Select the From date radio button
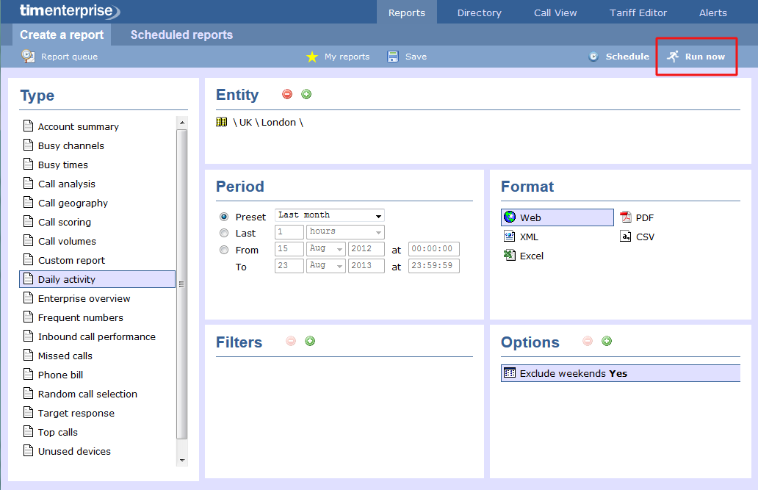 click(224, 250)
